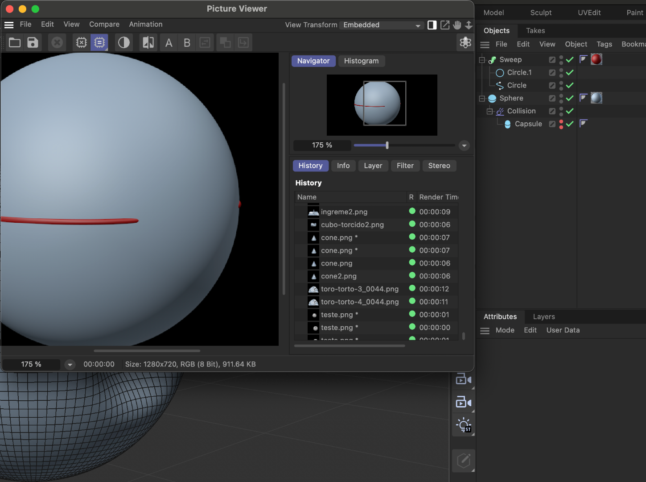
Task: Set image as A in compare
Action: tap(169, 43)
